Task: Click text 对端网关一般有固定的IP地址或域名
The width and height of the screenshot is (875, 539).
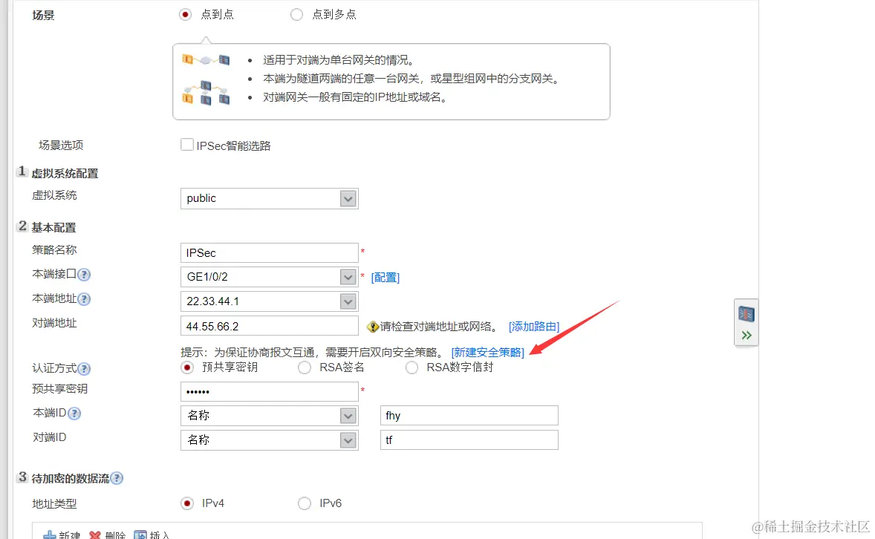Action: coord(355,97)
